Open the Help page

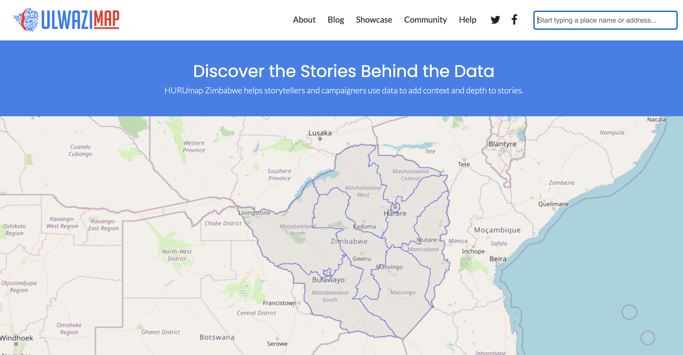click(x=467, y=20)
